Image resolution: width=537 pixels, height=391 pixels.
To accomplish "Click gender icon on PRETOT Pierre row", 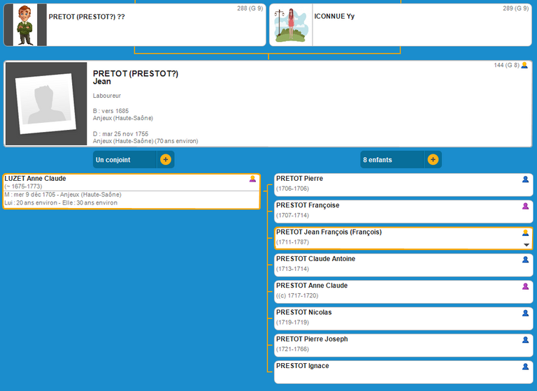I will click(525, 179).
